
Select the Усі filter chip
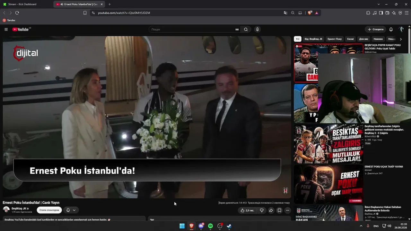(298, 39)
